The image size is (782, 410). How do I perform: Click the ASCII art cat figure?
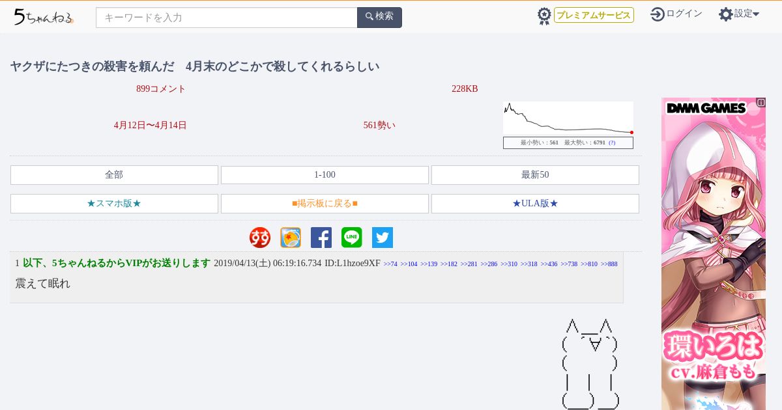pos(590,364)
